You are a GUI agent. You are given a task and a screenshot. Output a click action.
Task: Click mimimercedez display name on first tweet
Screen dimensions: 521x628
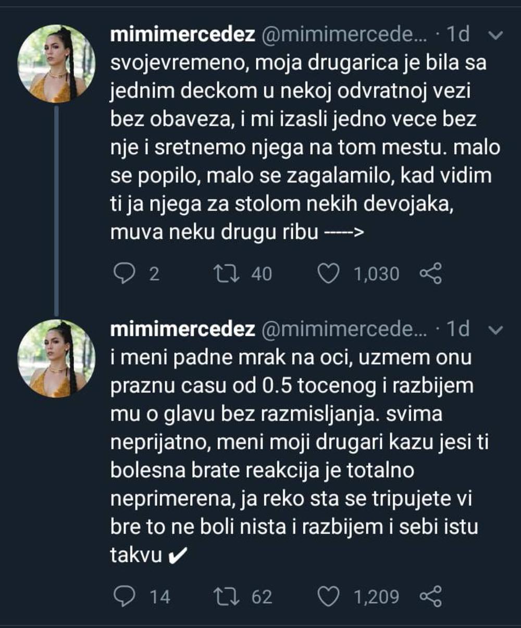point(183,35)
